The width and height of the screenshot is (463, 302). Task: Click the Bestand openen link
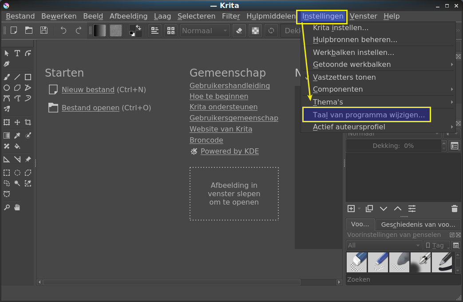tap(91, 108)
